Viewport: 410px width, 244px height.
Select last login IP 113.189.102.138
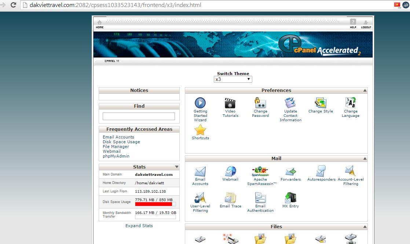(x=150, y=192)
